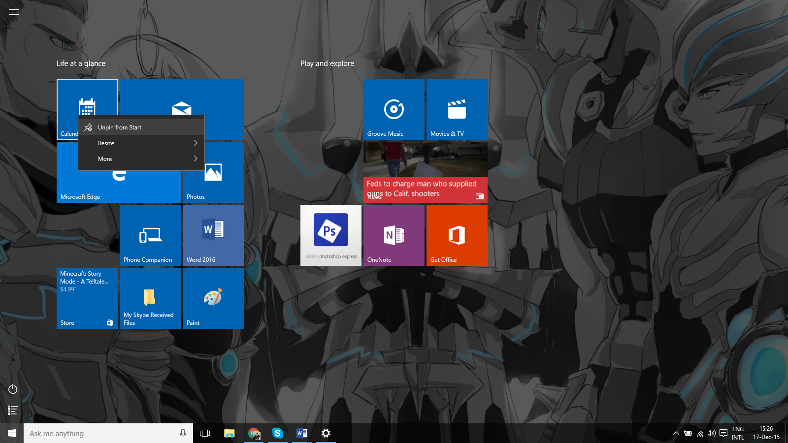Screen dimensions: 788x443
Task: Launch Word 2016 tile
Action: click(x=213, y=235)
